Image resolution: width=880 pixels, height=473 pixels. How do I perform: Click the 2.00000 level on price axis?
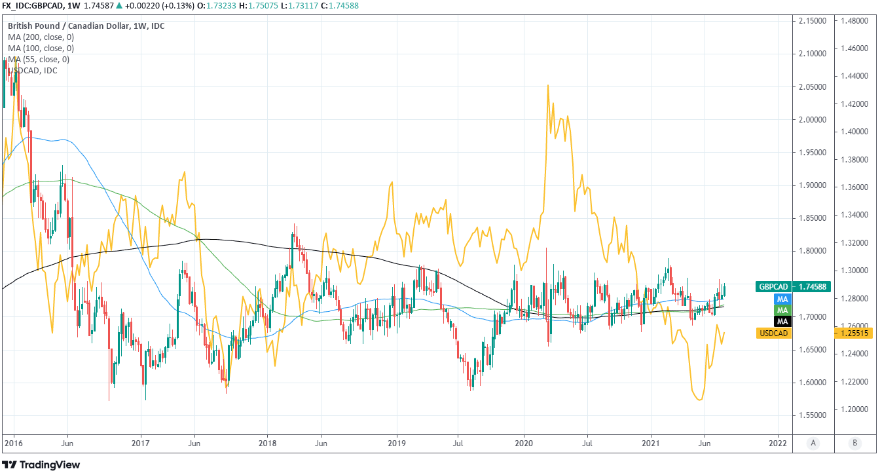pyautogui.click(x=815, y=120)
